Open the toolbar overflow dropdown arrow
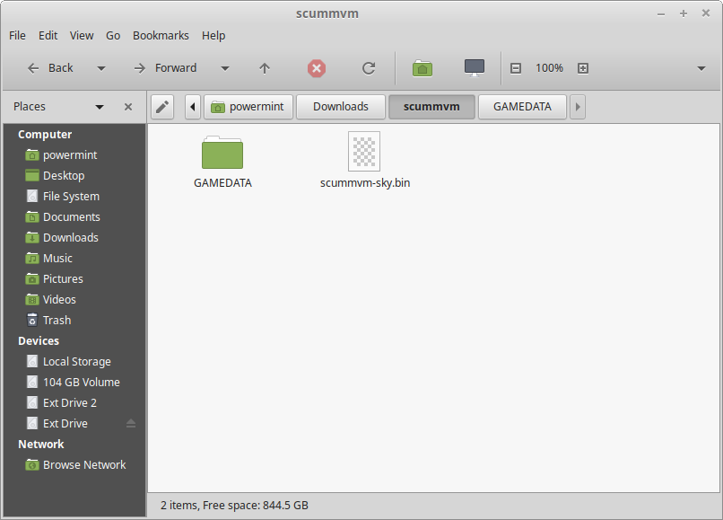 click(x=701, y=69)
